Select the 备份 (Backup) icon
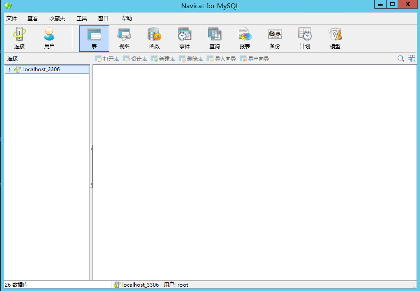 [x=275, y=38]
